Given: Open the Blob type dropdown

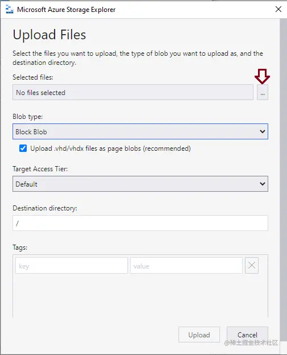Looking at the screenshot, I should coord(140,131).
